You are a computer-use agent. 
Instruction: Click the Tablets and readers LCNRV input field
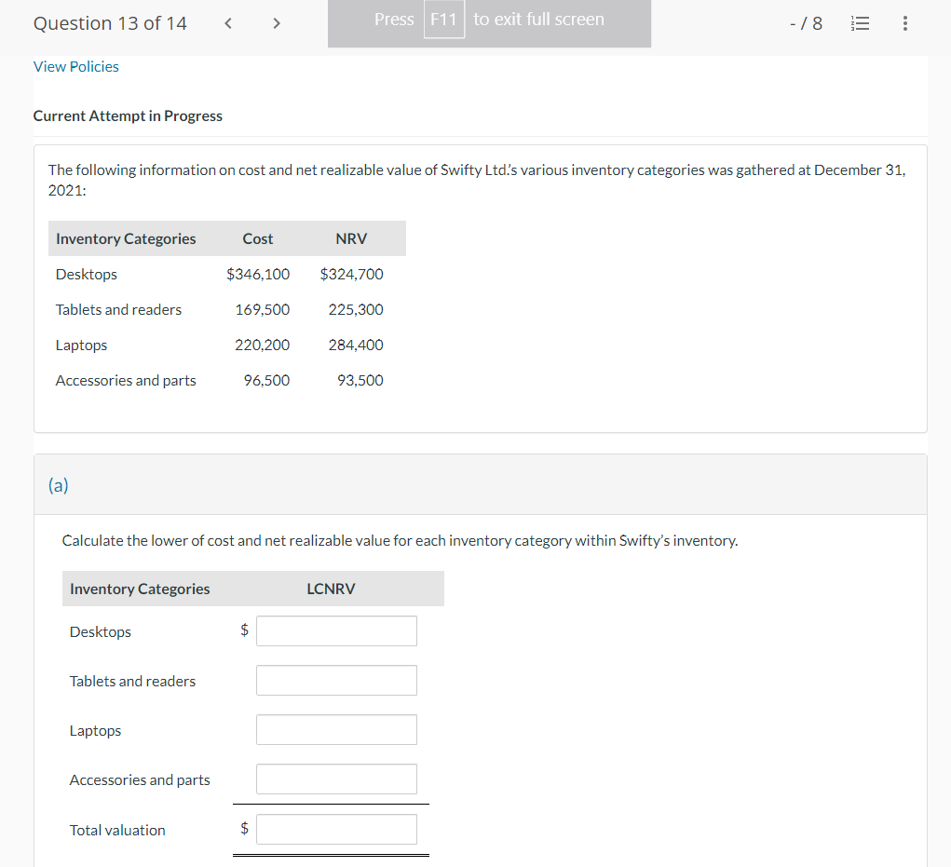[x=336, y=680]
